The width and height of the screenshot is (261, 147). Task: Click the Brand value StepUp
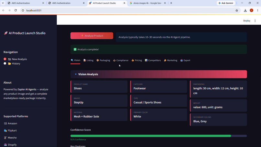coord(79,103)
